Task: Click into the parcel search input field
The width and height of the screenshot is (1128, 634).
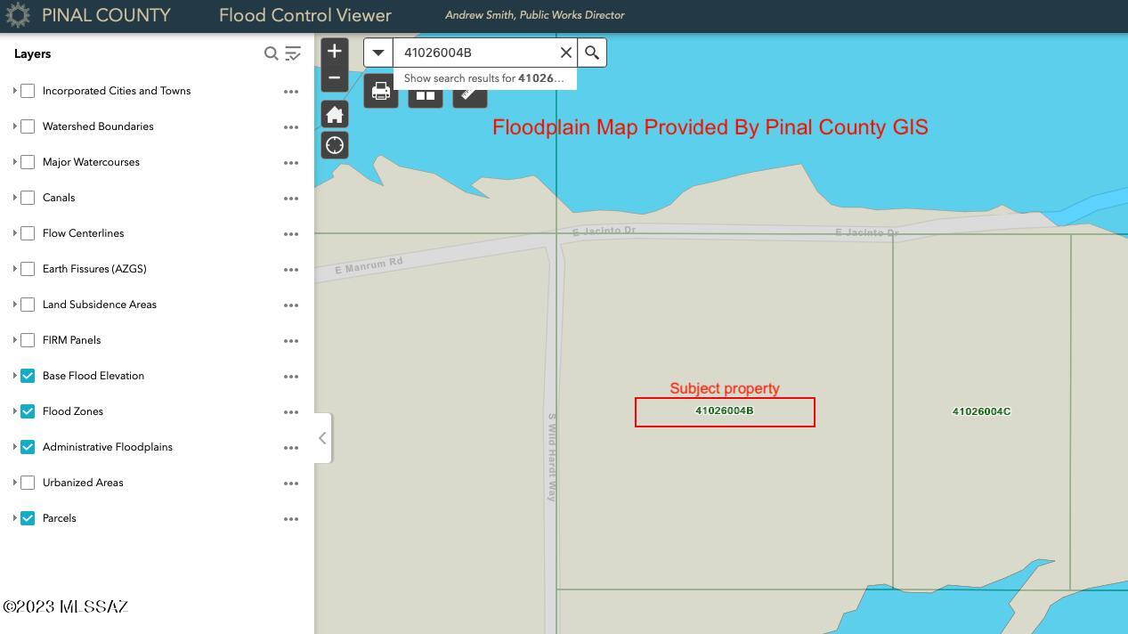Action: tap(475, 53)
